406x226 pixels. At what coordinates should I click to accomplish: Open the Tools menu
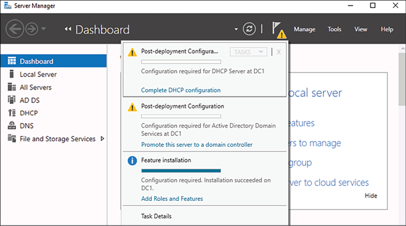tap(334, 29)
